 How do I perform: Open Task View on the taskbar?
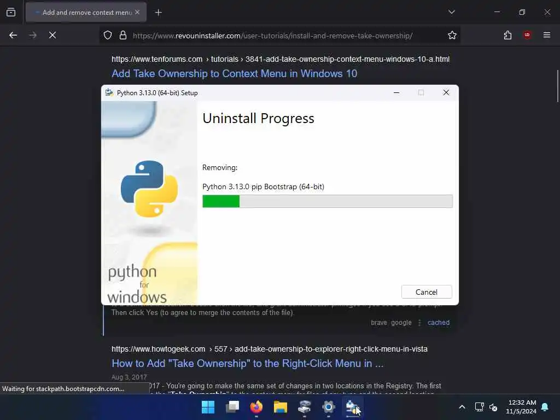(x=232, y=407)
